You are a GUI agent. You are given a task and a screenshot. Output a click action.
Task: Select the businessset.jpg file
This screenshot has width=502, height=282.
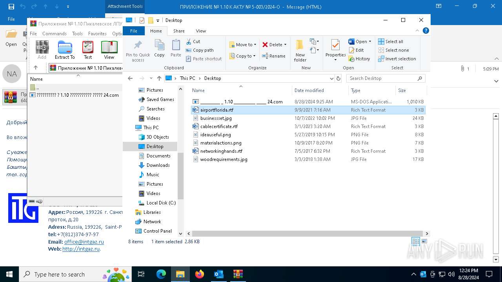click(x=216, y=118)
